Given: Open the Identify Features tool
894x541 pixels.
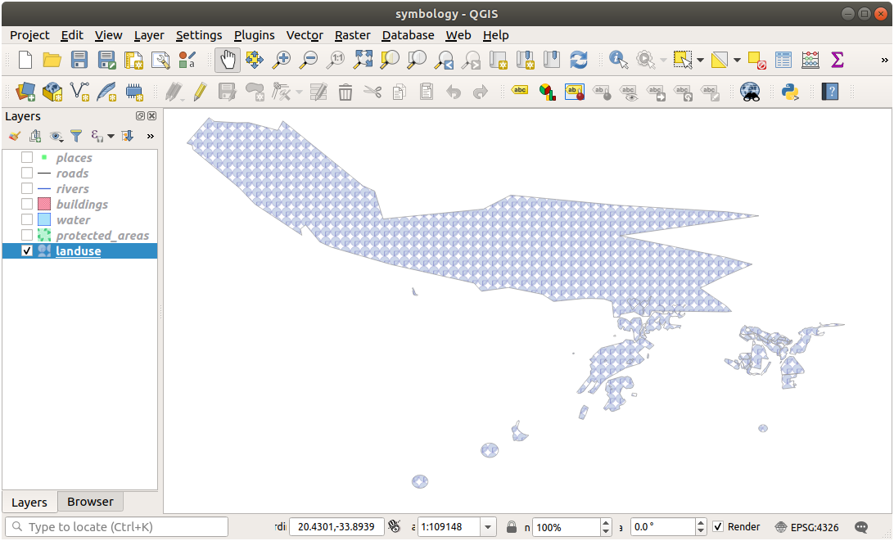Looking at the screenshot, I should (616, 59).
